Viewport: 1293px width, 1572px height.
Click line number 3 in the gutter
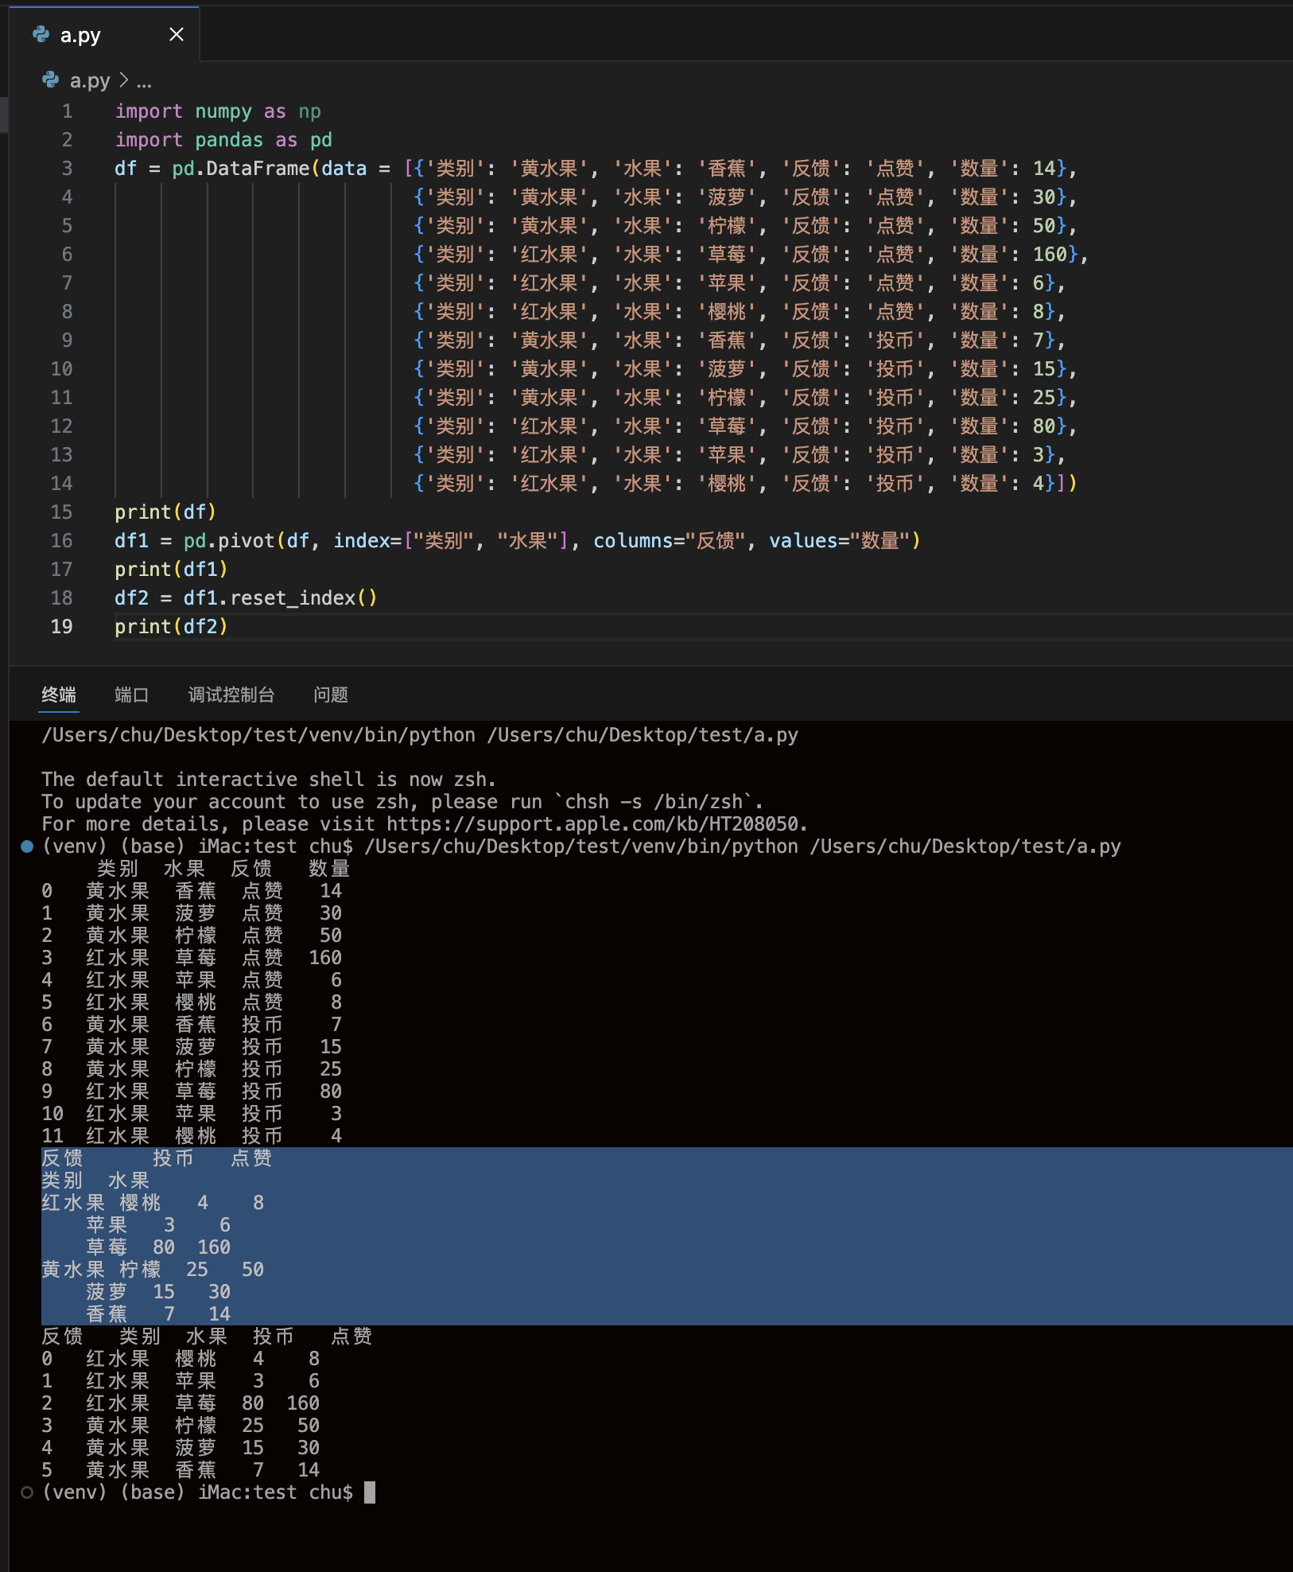tap(67, 169)
